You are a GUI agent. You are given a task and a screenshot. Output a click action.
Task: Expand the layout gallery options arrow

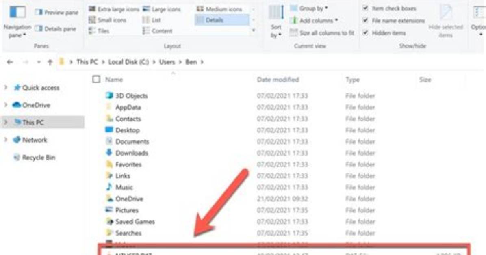coord(254,31)
